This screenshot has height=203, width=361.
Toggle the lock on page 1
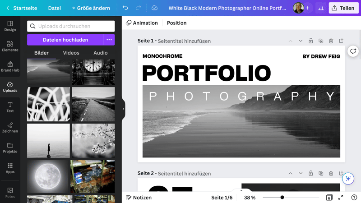pyautogui.click(x=310, y=41)
